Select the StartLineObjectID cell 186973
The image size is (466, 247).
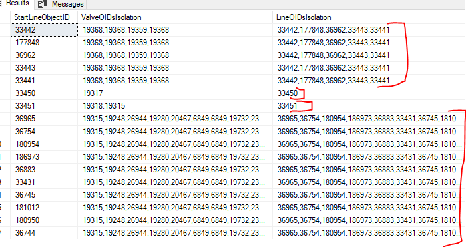[x=44, y=157]
